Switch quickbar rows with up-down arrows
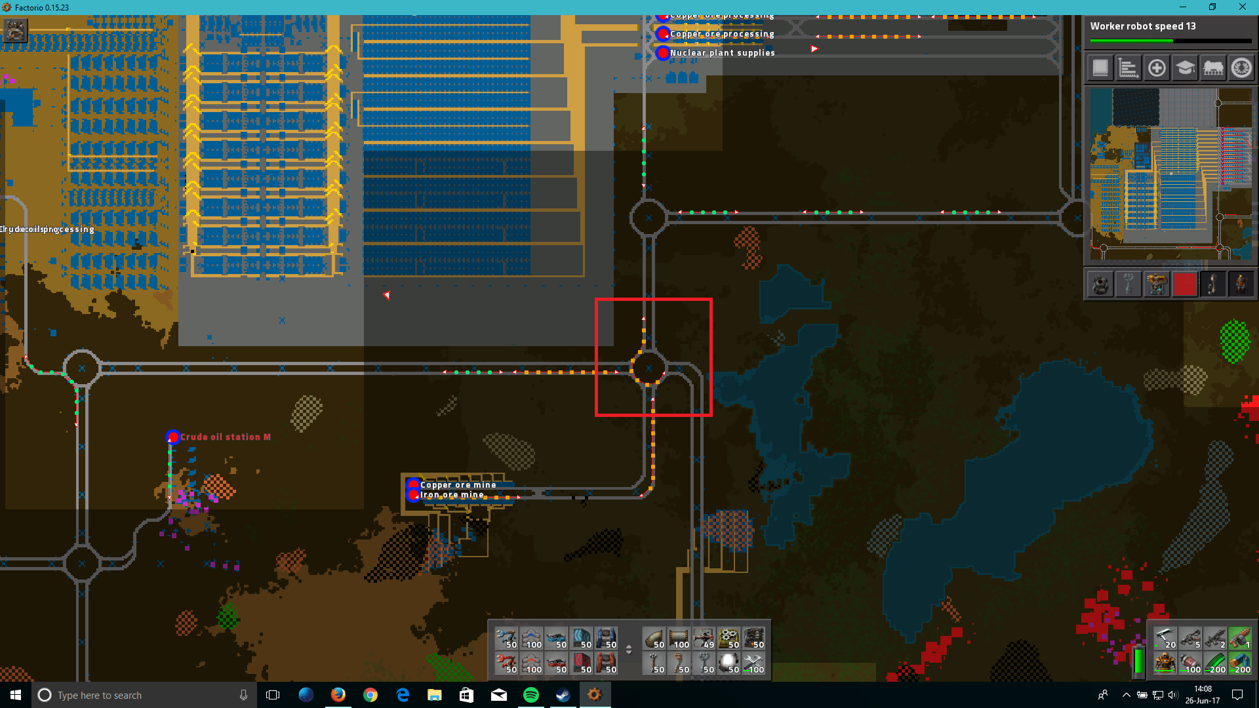The width and height of the screenshot is (1259, 708). click(629, 650)
